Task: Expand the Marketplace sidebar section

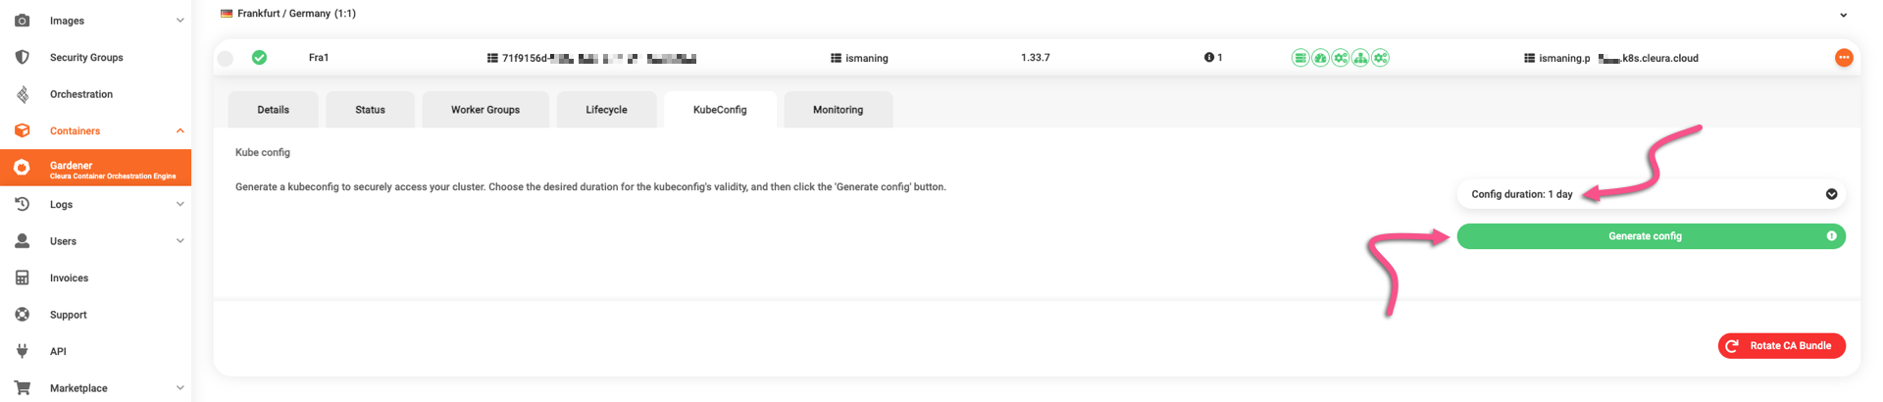Action: tap(179, 388)
